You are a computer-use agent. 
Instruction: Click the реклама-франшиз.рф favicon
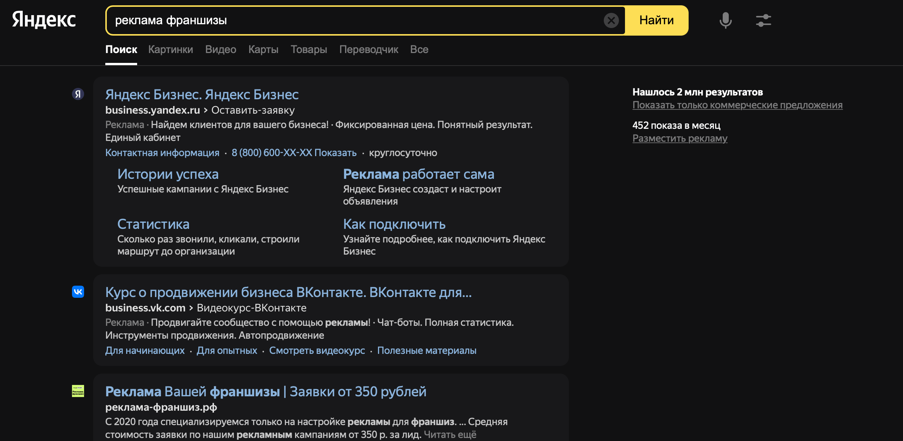(78, 391)
